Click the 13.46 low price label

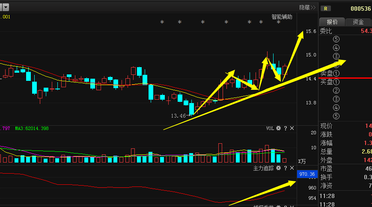point(179,115)
